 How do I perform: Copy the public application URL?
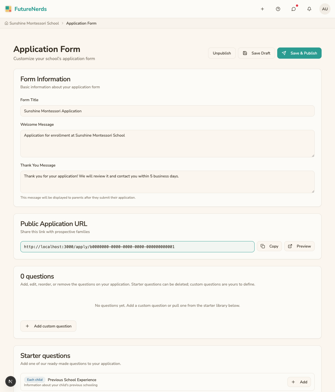coord(269,246)
